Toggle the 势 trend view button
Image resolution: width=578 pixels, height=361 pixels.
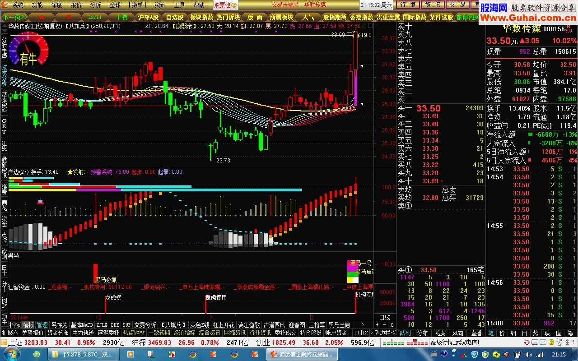pyautogui.click(x=536, y=333)
